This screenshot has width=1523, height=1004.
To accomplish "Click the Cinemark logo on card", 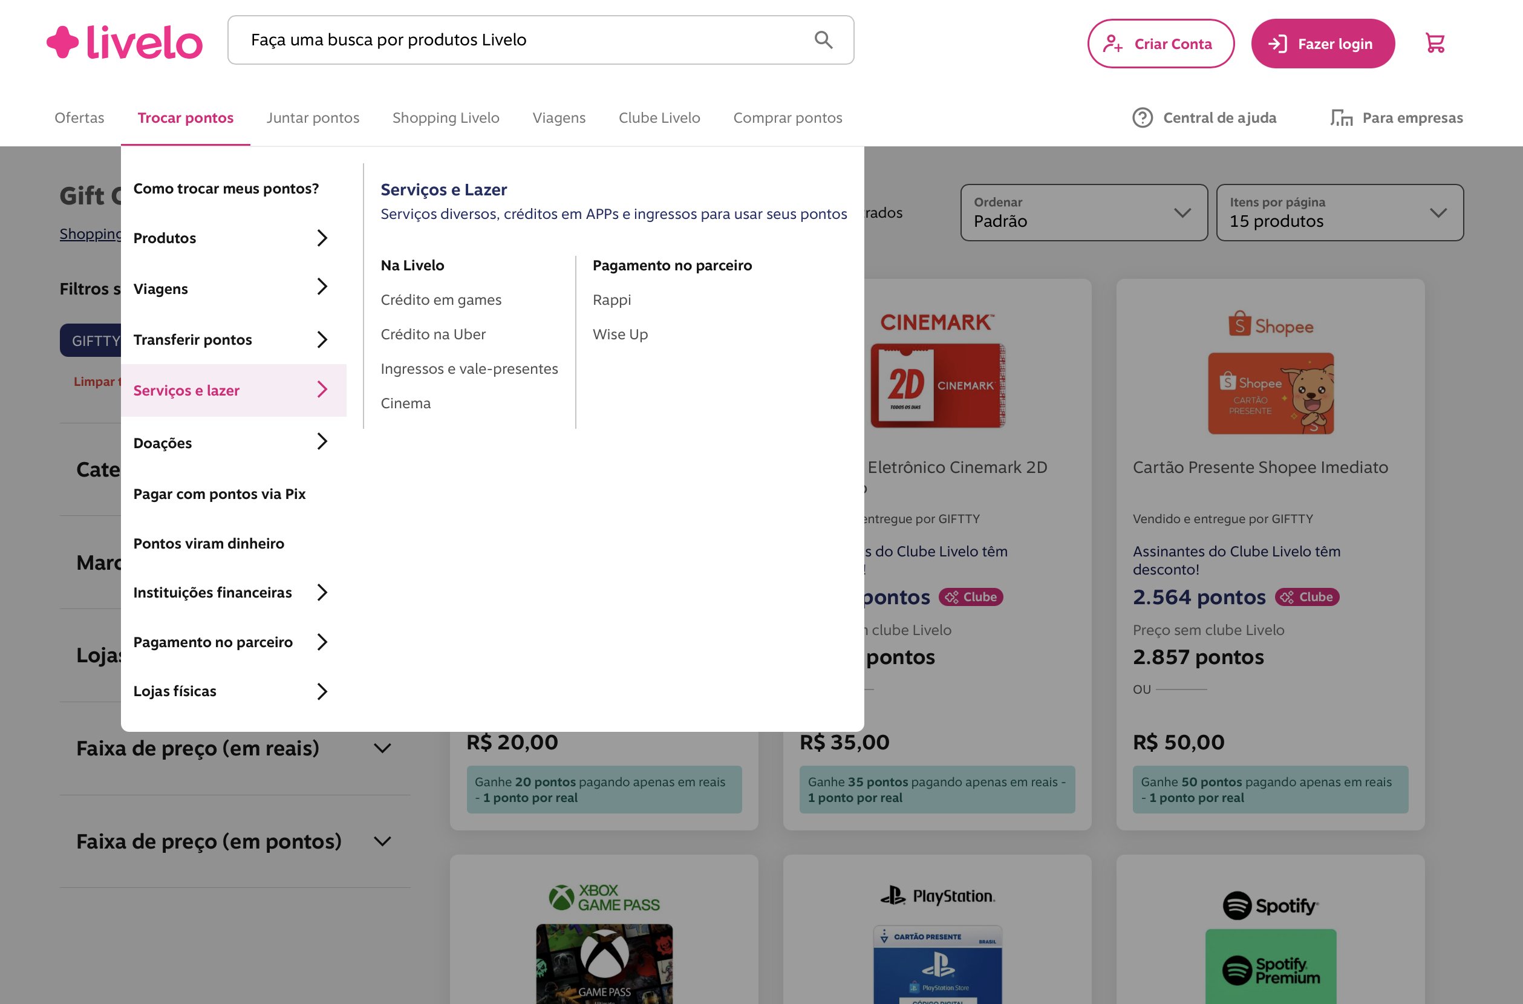I will 938,322.
